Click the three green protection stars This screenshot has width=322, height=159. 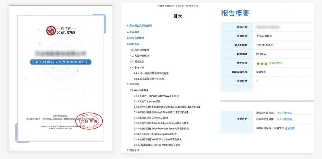[262, 63]
